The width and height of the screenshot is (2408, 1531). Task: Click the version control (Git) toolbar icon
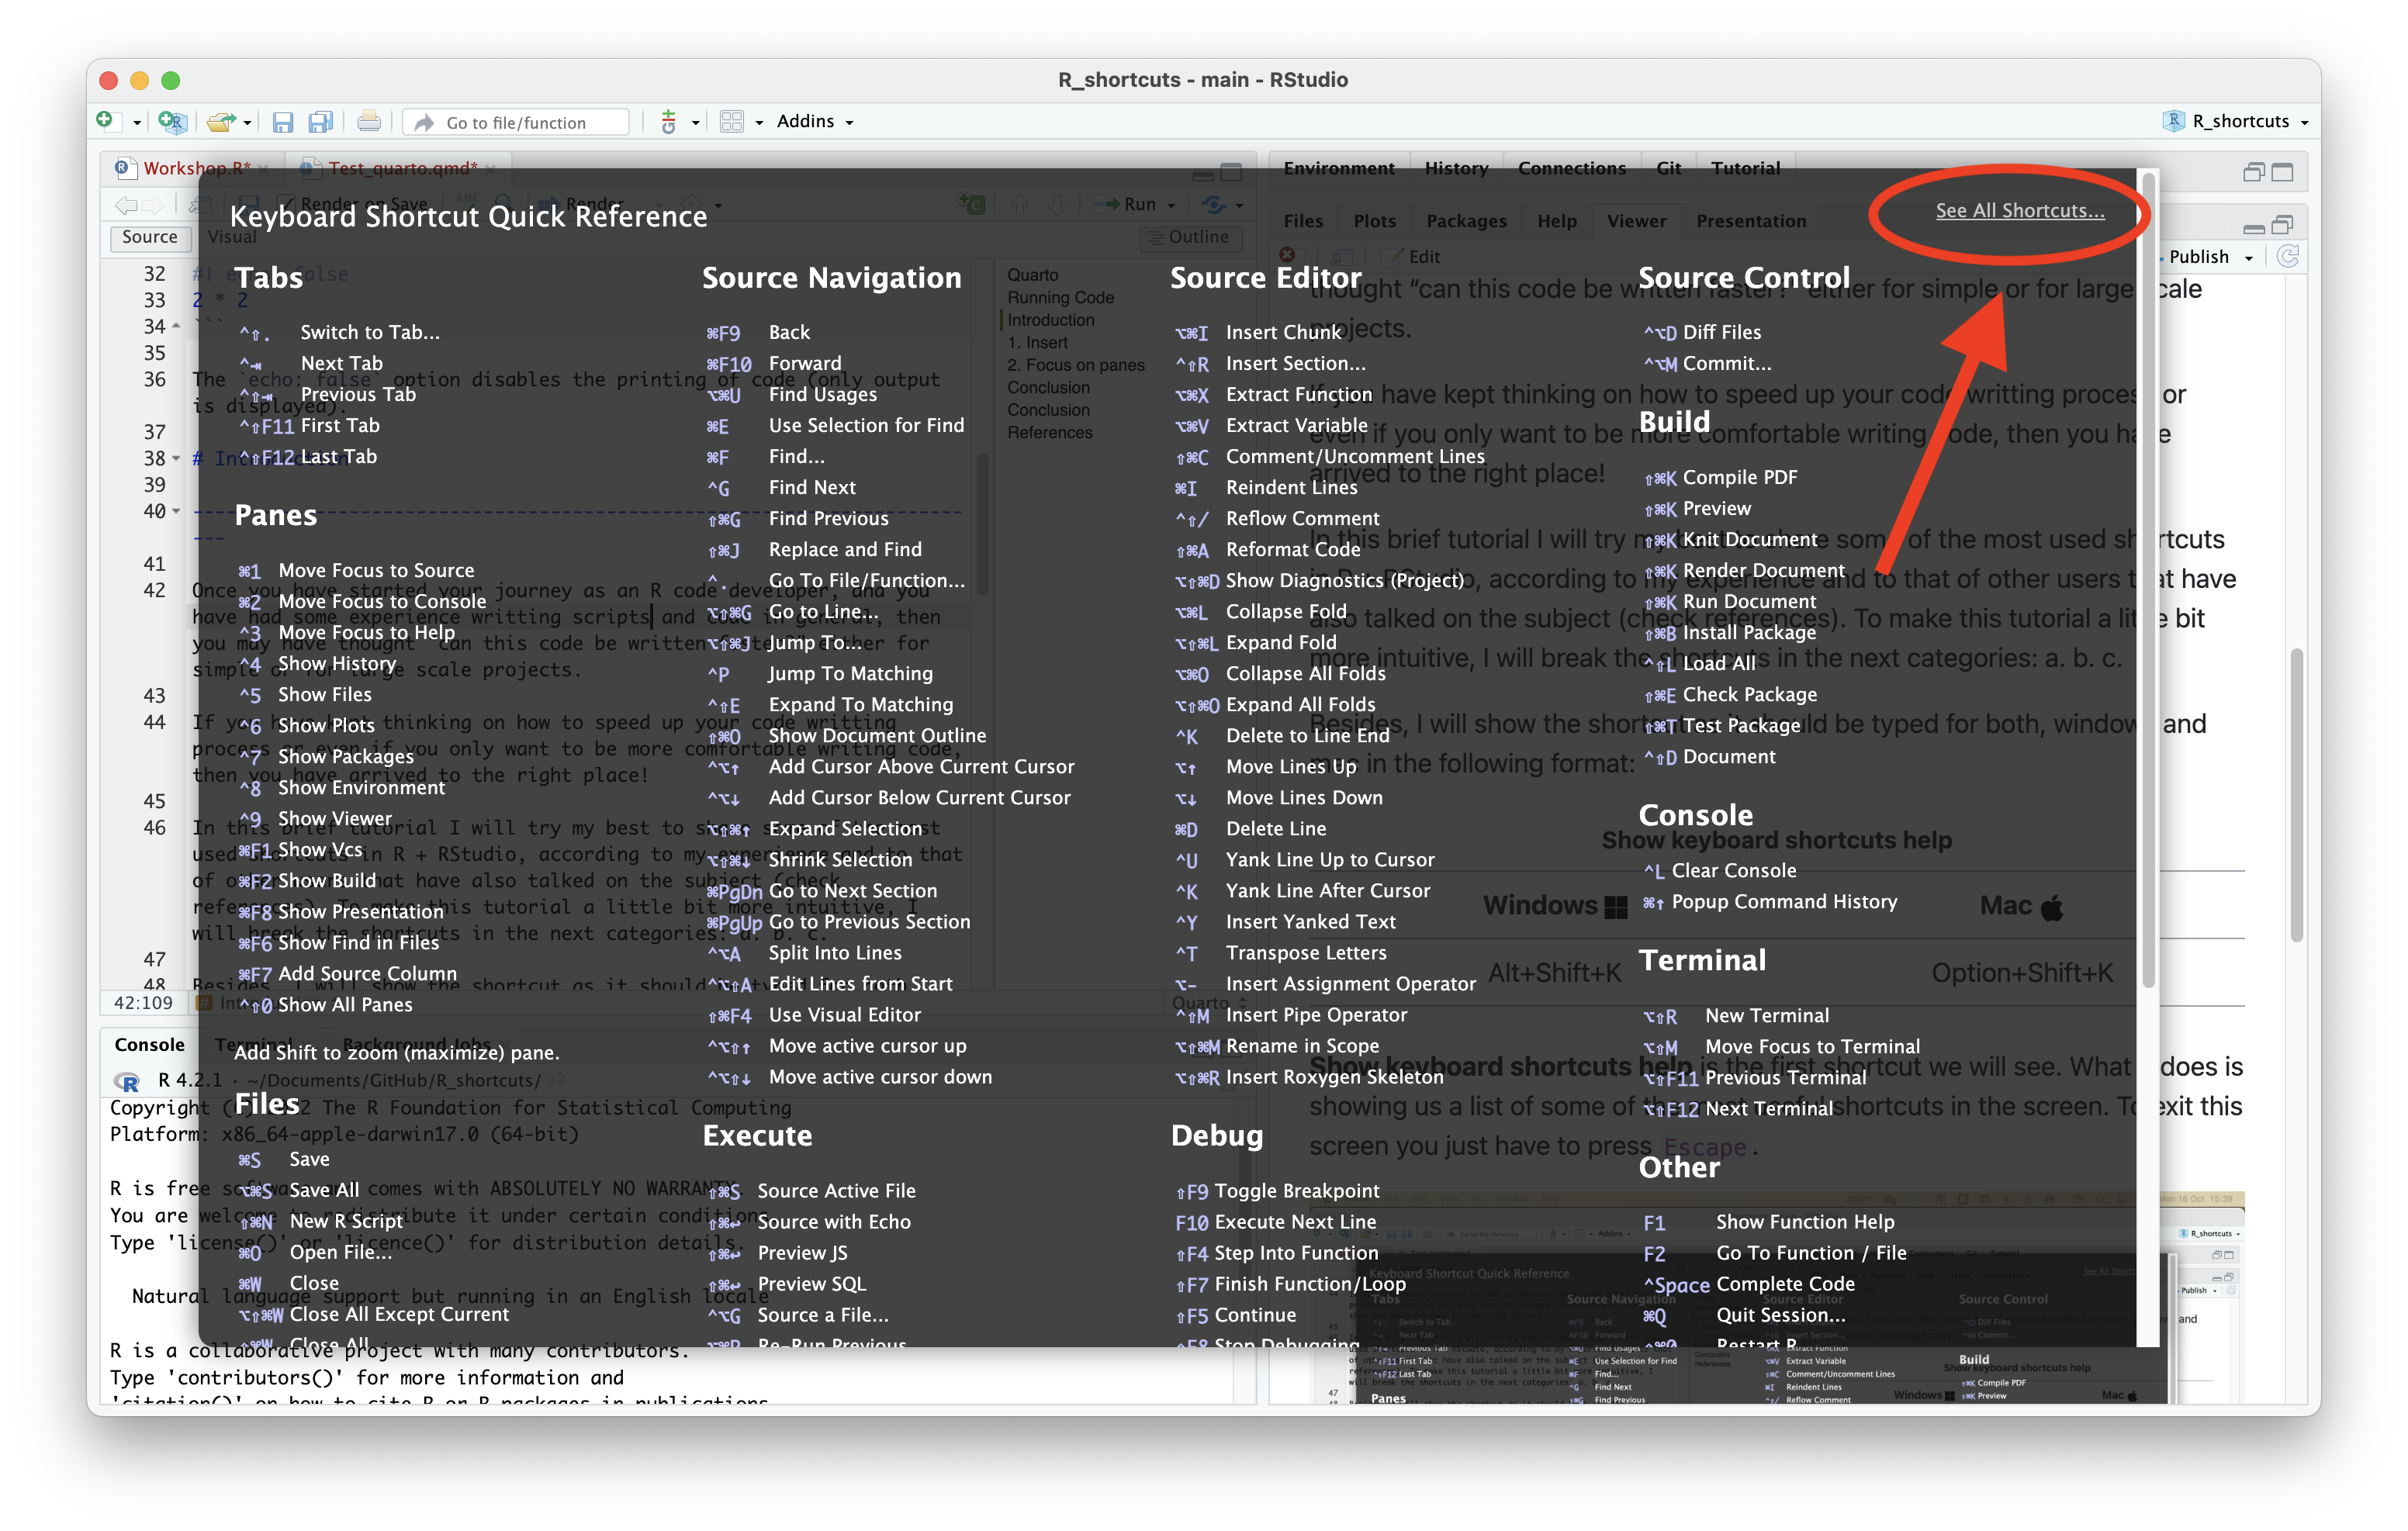(669, 122)
